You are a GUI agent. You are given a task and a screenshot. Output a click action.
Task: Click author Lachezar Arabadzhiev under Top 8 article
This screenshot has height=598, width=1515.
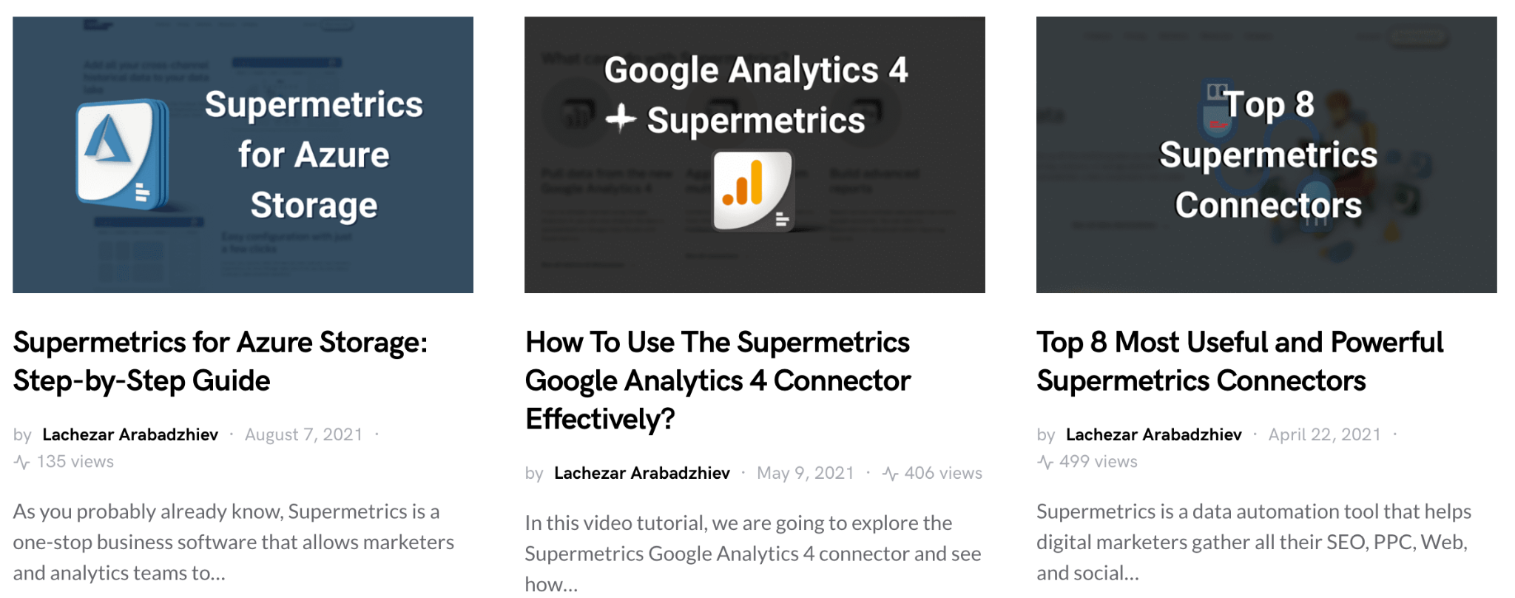pyautogui.click(x=1153, y=435)
